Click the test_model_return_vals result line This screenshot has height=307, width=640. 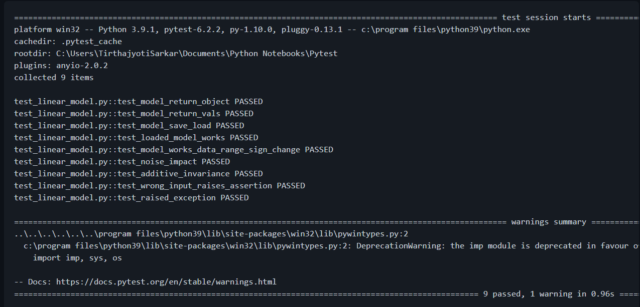click(134, 114)
